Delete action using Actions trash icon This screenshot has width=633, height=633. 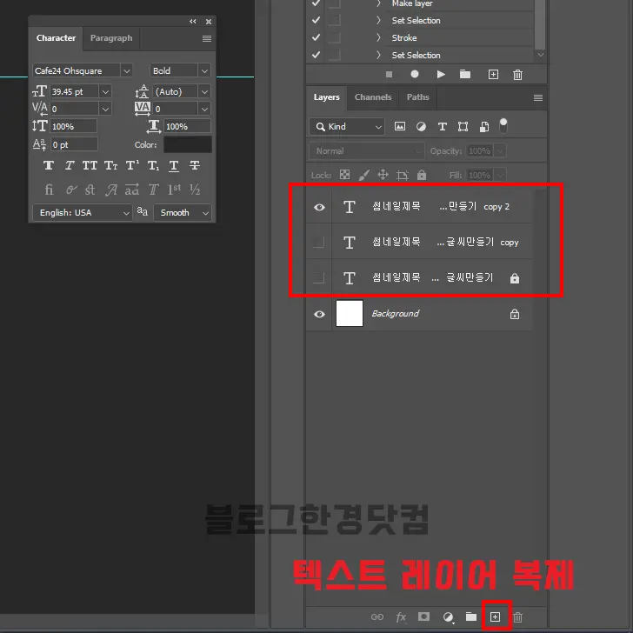517,75
